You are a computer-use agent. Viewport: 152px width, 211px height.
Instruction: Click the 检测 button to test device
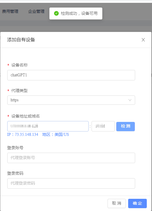pyautogui.click(x=126, y=126)
